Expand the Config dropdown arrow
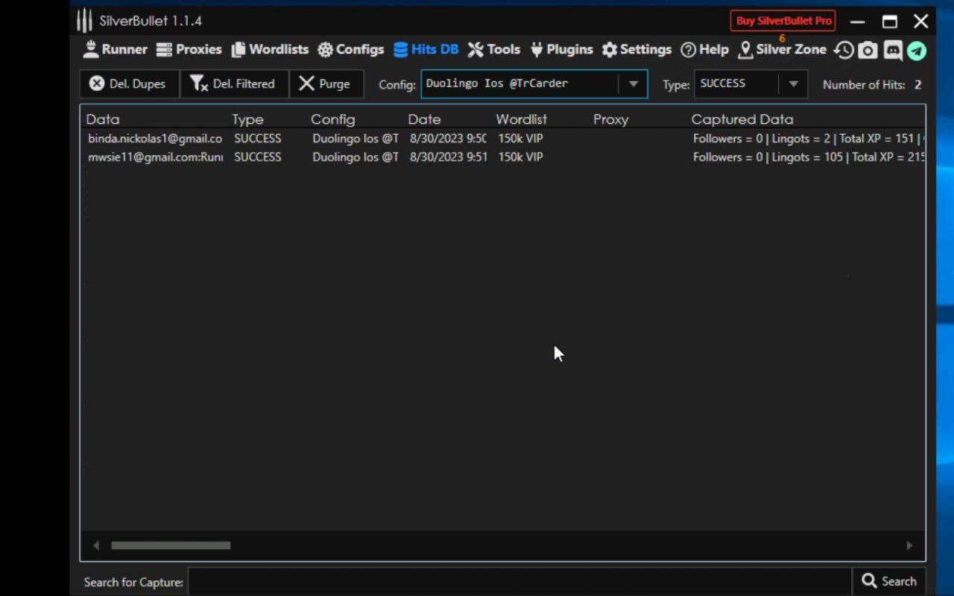Image resolution: width=954 pixels, height=596 pixels. pyautogui.click(x=633, y=84)
